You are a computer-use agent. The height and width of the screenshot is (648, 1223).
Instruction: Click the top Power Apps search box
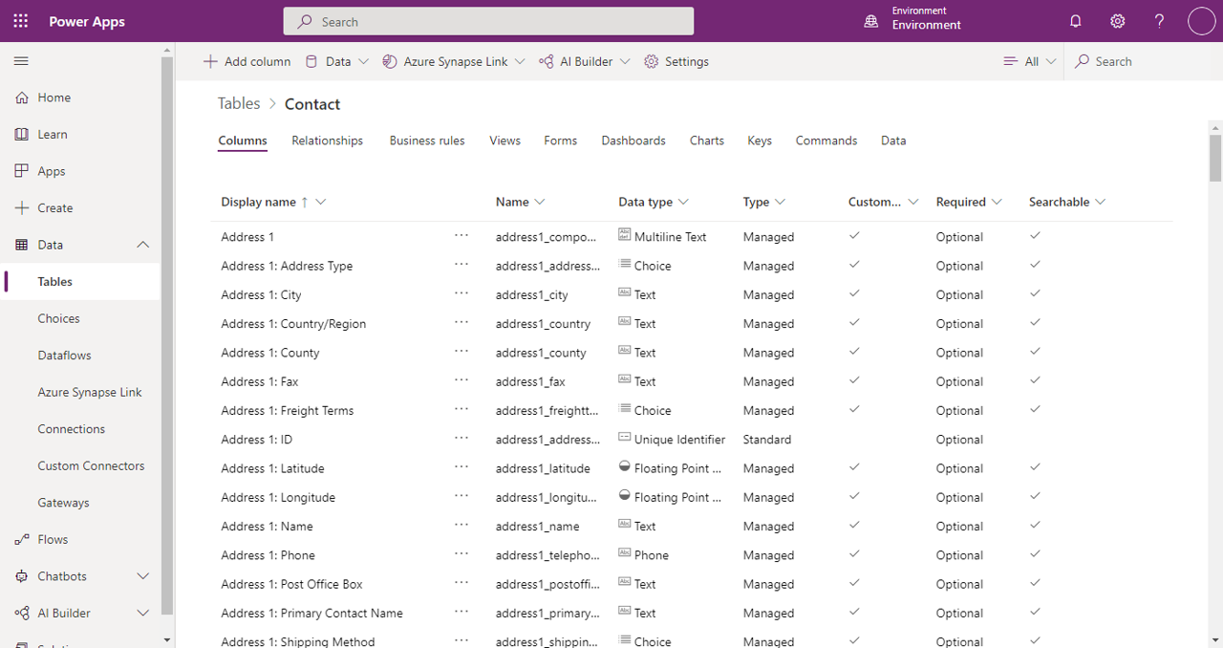[x=488, y=21]
